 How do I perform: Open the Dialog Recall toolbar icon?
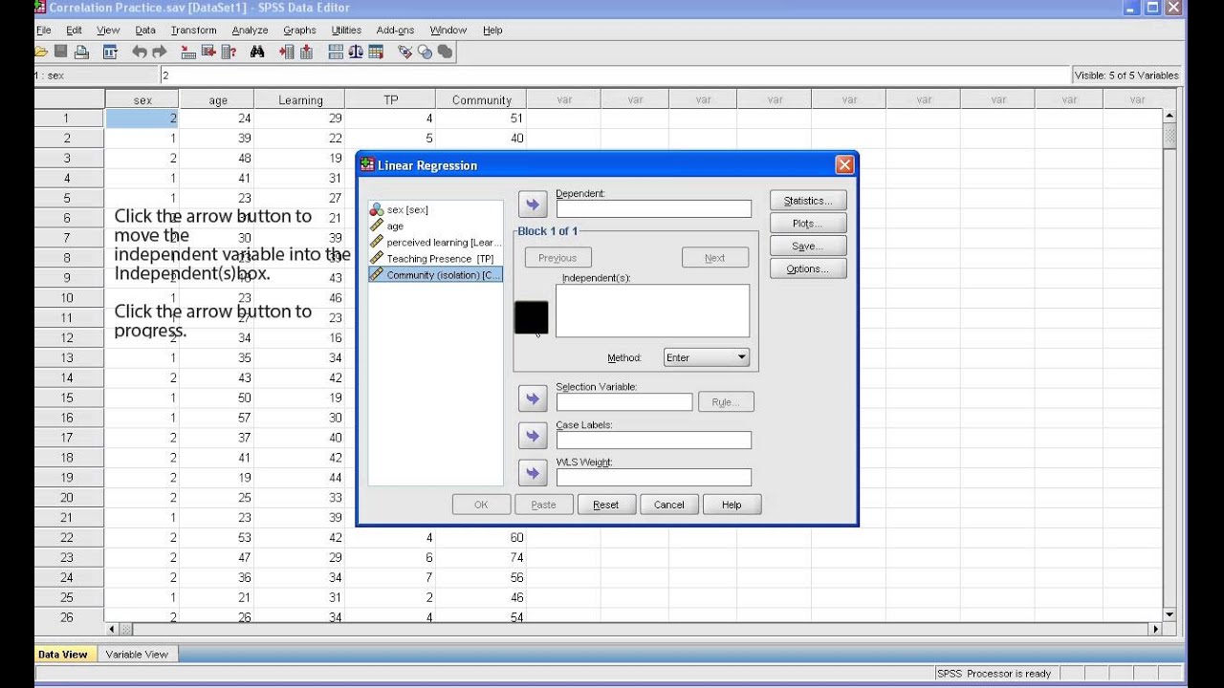(110, 52)
